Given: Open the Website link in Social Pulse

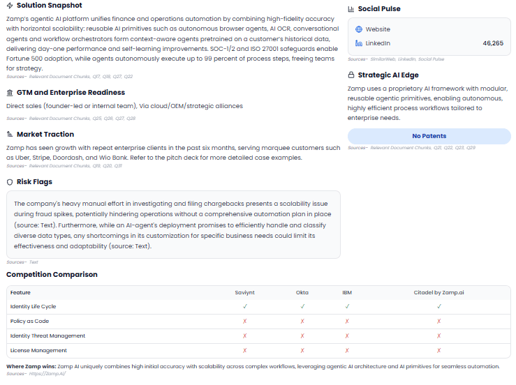Looking at the screenshot, I should pos(378,29).
